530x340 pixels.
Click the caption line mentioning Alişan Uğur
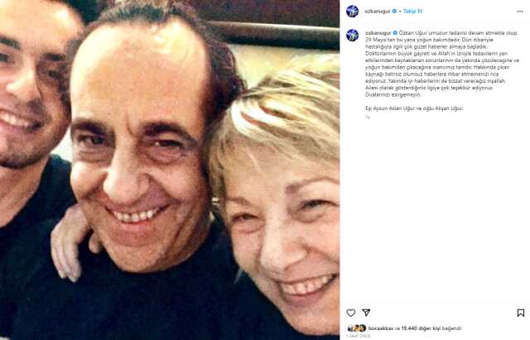coord(414,108)
